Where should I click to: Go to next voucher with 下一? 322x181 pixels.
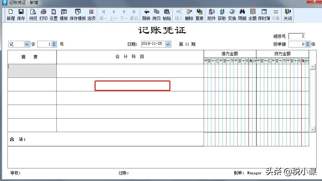124,15
